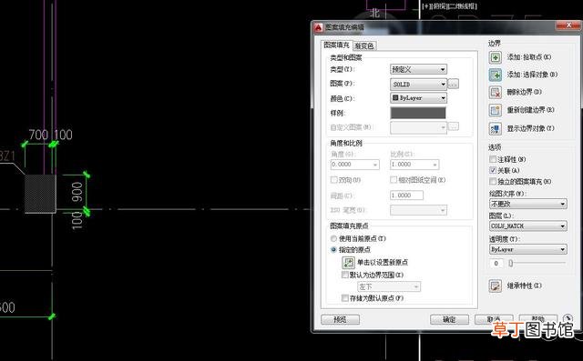The image size is (583, 361).
Task: Open pattern palette via '...' button beside SOLID
Action: tap(453, 84)
